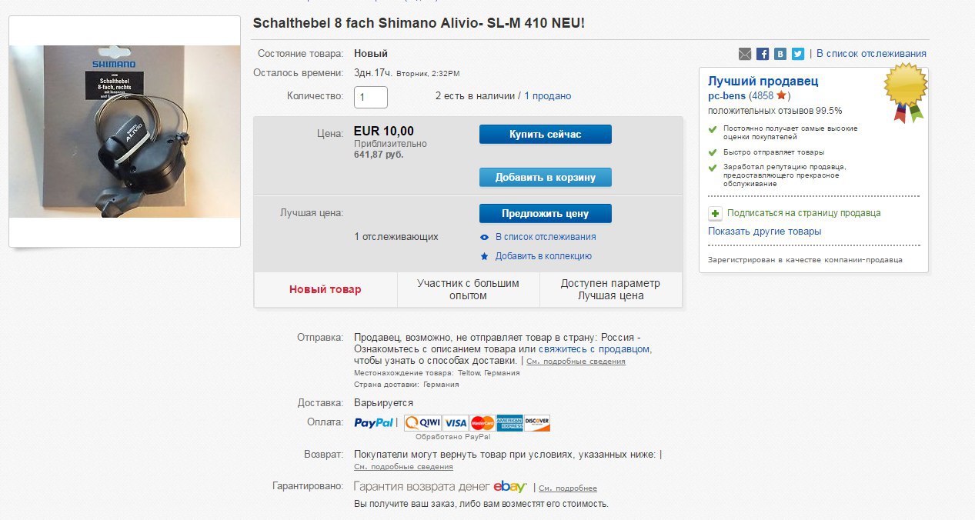Click "Показать другие товары" link

click(x=764, y=232)
